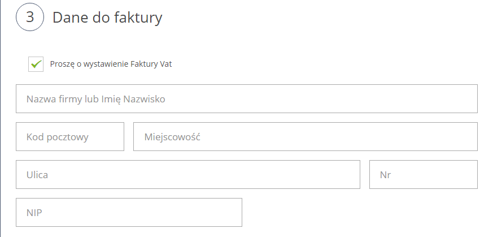The width and height of the screenshot is (493, 237).
Task: Click the step 3 circle icon
Action: tap(30, 18)
